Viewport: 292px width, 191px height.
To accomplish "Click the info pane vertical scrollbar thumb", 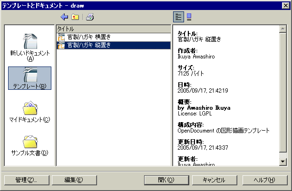I will pyautogui.click(x=282, y=92).
